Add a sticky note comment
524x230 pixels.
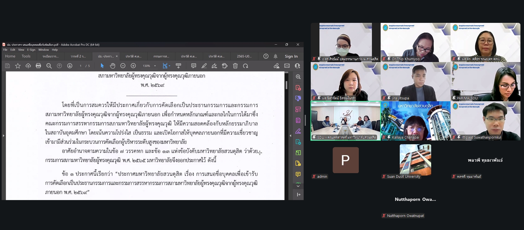(194, 66)
